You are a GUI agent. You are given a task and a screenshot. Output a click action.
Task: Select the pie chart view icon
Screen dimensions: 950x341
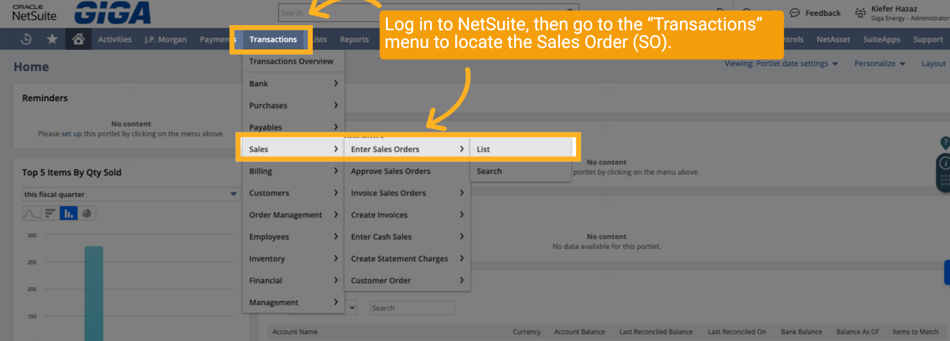tap(87, 213)
